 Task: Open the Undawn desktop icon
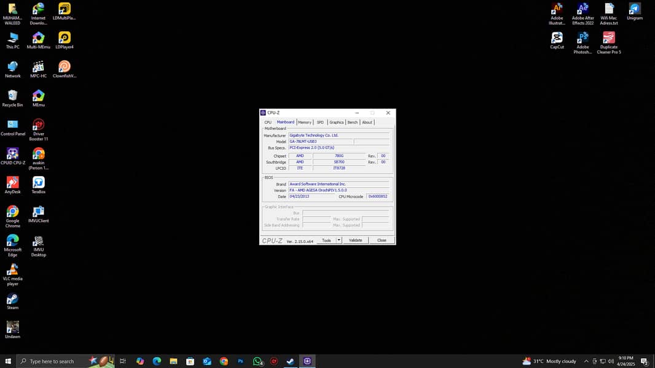tap(12, 330)
